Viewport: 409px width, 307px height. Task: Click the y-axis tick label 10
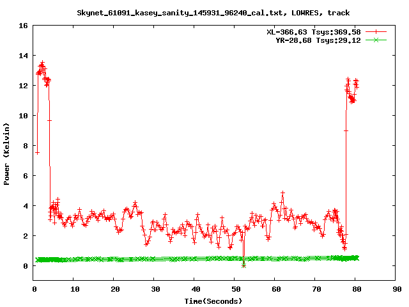click(22, 116)
